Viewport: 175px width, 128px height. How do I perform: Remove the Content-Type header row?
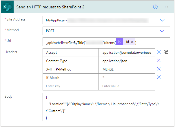pos(159,60)
